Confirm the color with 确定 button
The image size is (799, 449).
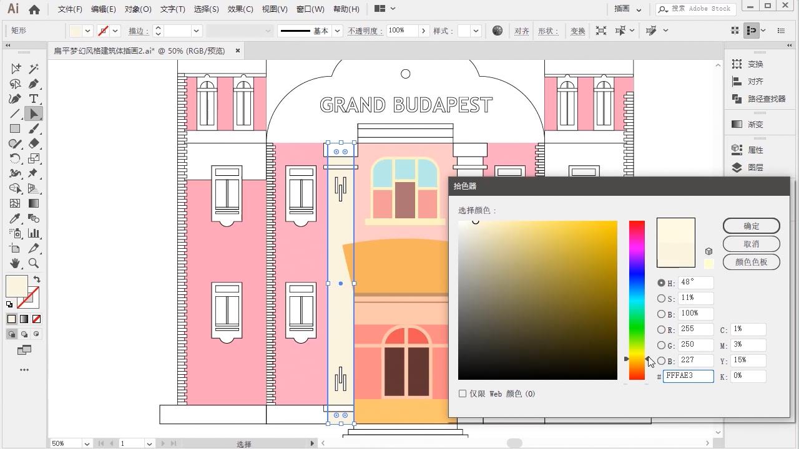[x=752, y=226]
